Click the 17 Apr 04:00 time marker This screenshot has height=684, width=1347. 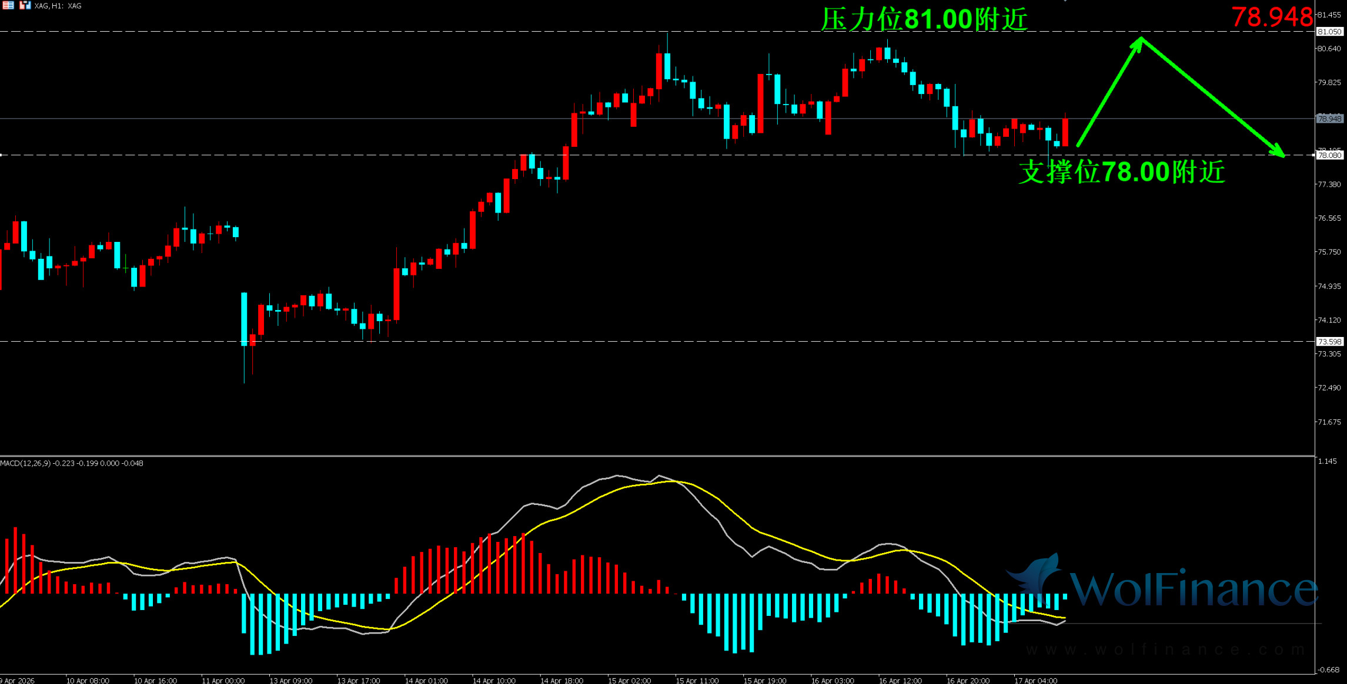(1035, 680)
